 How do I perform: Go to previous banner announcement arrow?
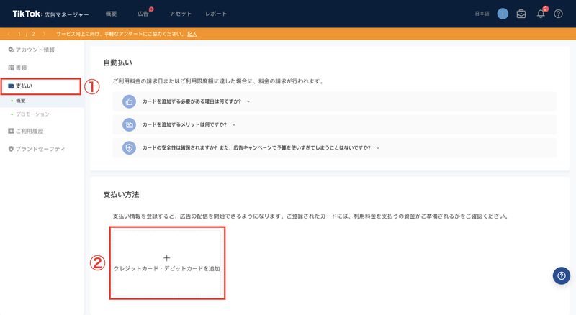pyautogui.click(x=9, y=34)
